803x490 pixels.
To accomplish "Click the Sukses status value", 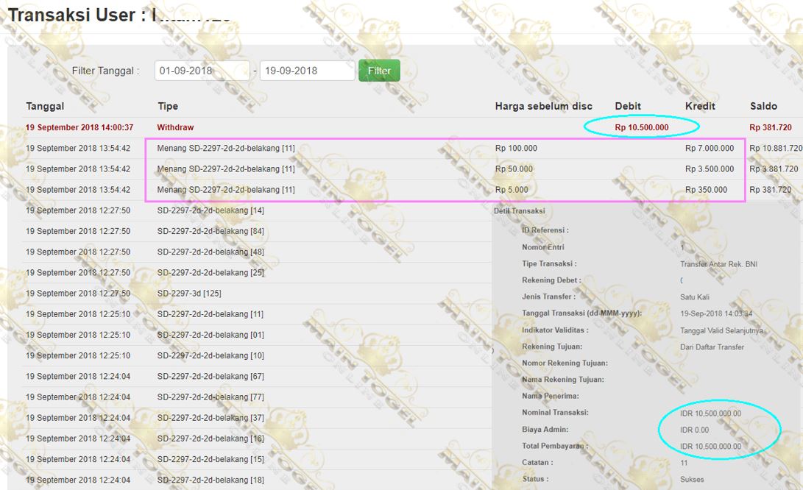I will click(692, 480).
